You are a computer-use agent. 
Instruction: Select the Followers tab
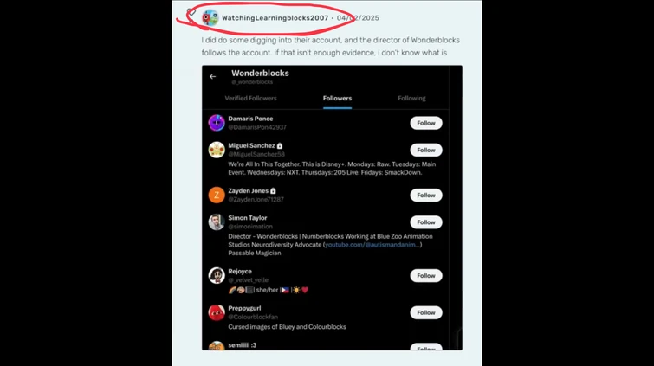click(337, 99)
